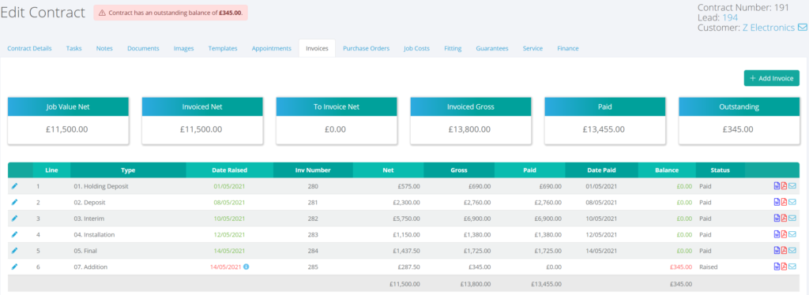Email invoice 281 using the envelope icon
Viewport: 809px width, 295px height.
tap(792, 202)
